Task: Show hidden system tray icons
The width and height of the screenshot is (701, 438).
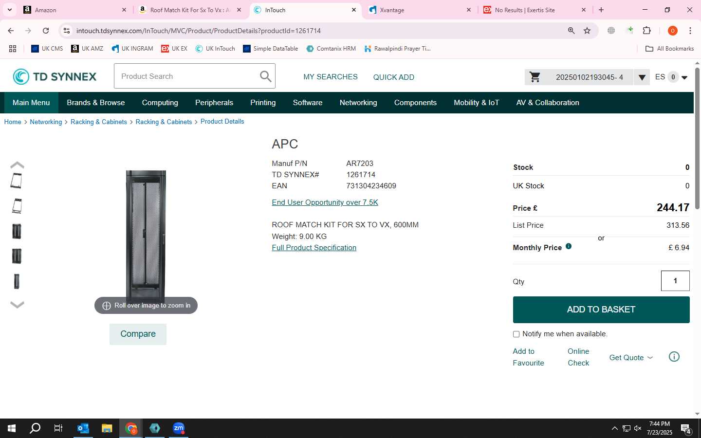Action: coord(614,428)
